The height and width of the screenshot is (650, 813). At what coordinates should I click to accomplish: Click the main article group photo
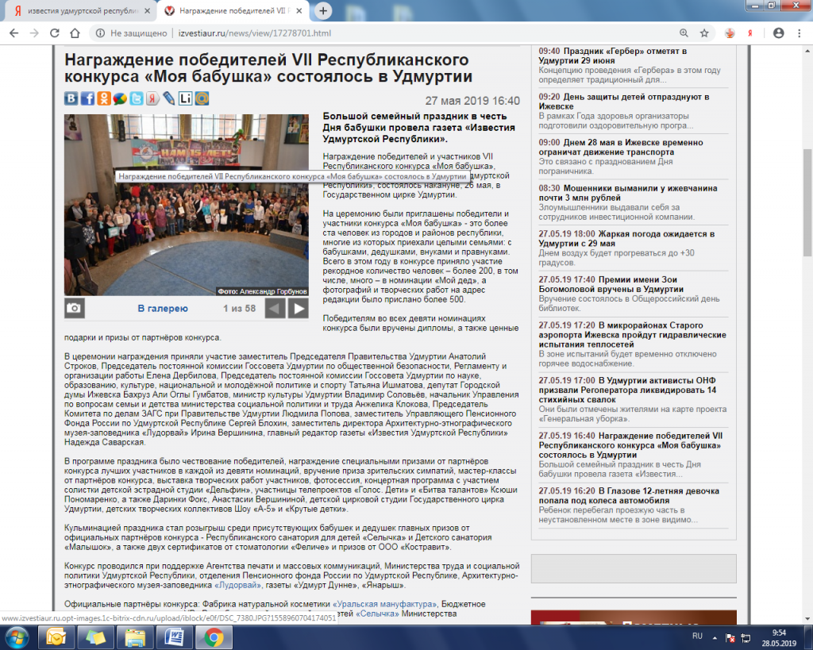click(187, 230)
